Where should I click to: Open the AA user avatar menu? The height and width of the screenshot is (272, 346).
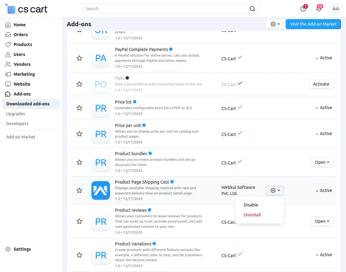pyautogui.click(x=335, y=9)
